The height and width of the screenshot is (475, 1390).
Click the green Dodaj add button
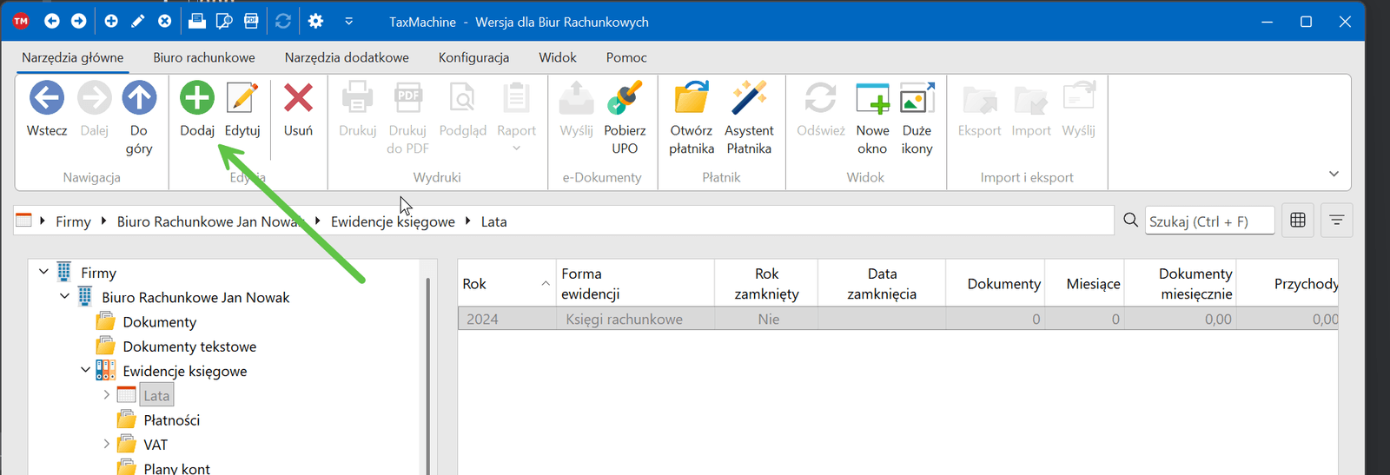(x=197, y=98)
